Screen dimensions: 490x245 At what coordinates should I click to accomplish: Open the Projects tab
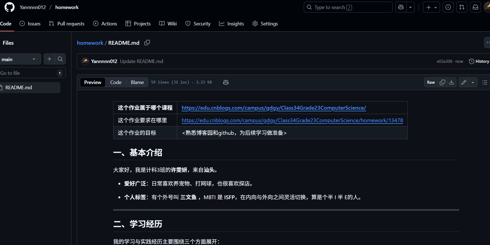(x=138, y=24)
